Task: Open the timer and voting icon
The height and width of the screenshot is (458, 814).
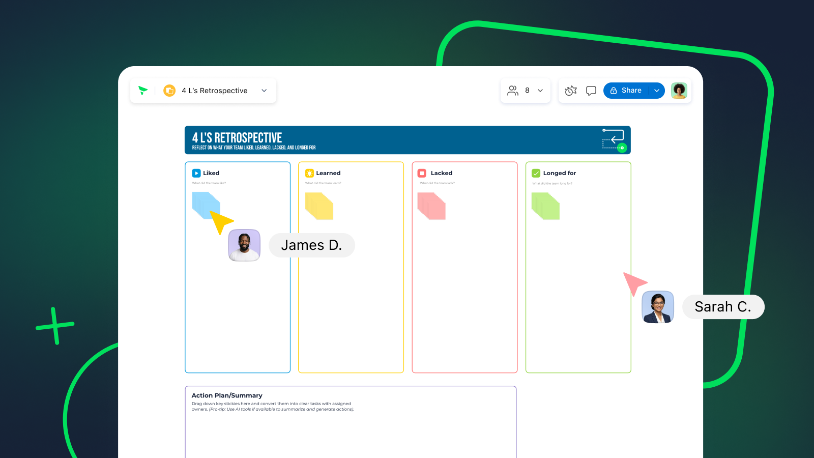Action: [571, 91]
